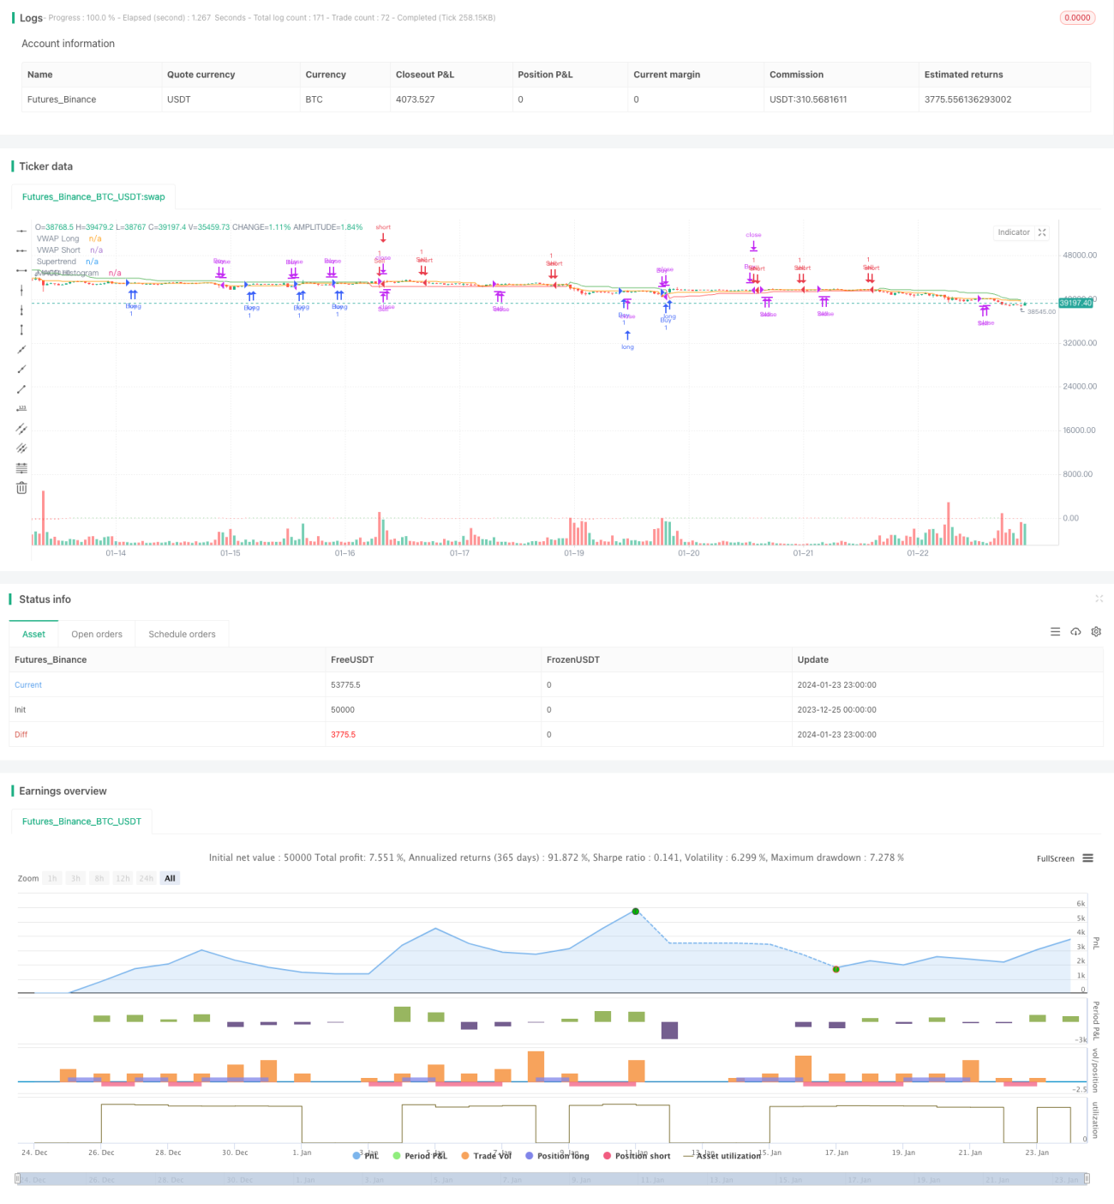Toggle Trade Vol series in the legend
1114x1204 pixels.
click(x=486, y=1156)
